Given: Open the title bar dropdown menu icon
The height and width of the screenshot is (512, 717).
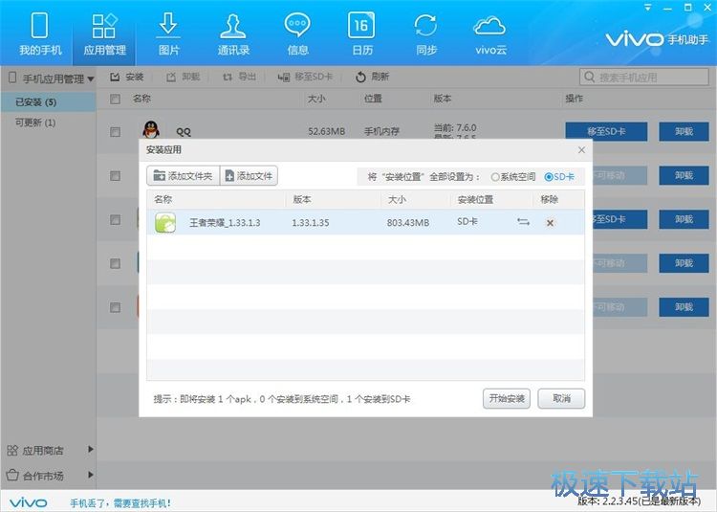Looking at the screenshot, I should click(x=648, y=8).
